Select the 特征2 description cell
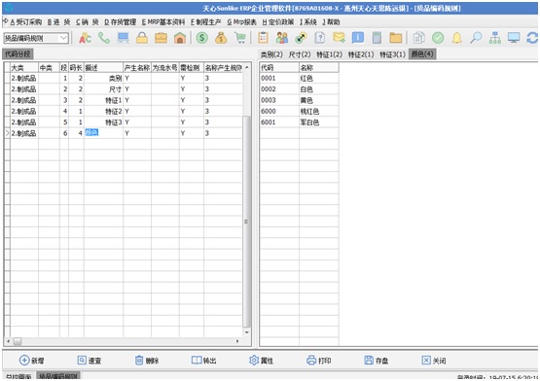 pos(103,111)
